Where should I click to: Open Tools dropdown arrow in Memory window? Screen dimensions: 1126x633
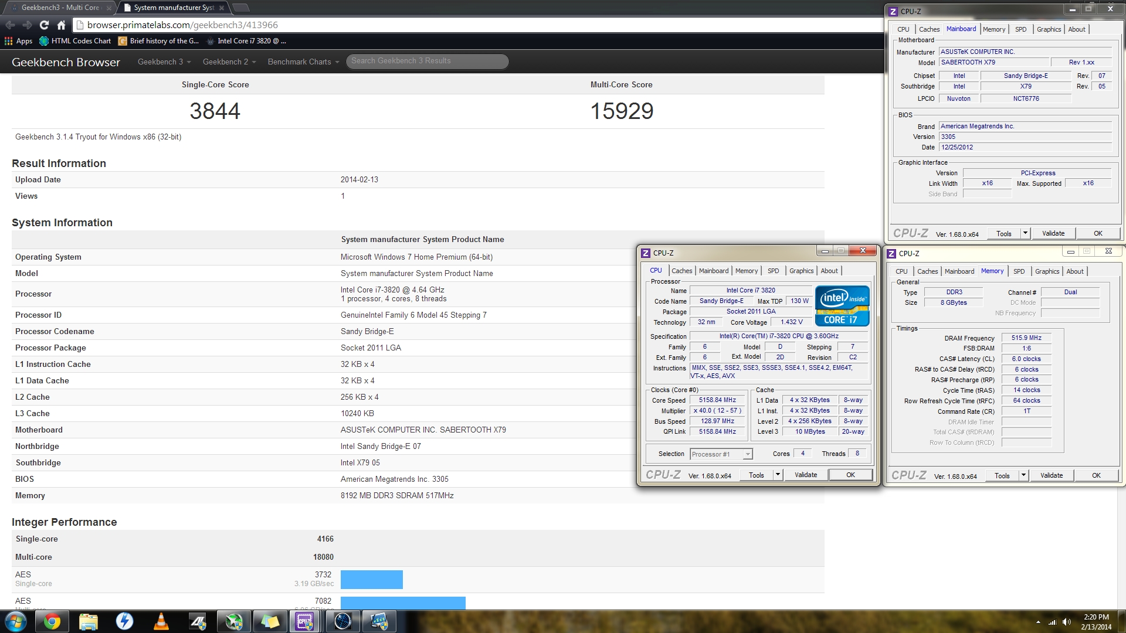click(1023, 475)
